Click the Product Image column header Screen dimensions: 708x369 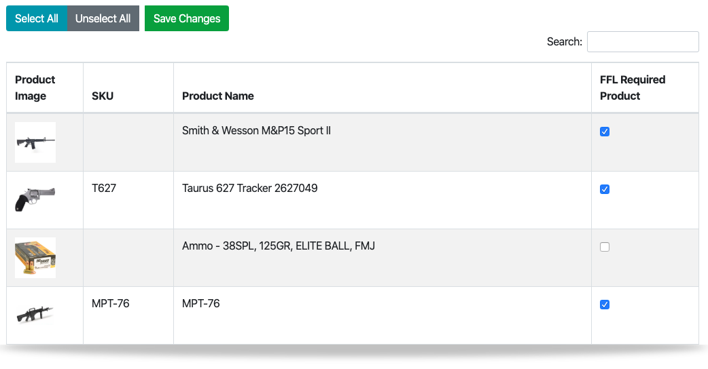pyautogui.click(x=35, y=88)
